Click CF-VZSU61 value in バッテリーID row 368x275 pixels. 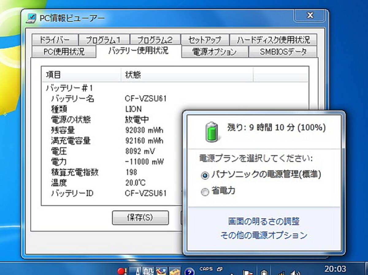pos(146,193)
